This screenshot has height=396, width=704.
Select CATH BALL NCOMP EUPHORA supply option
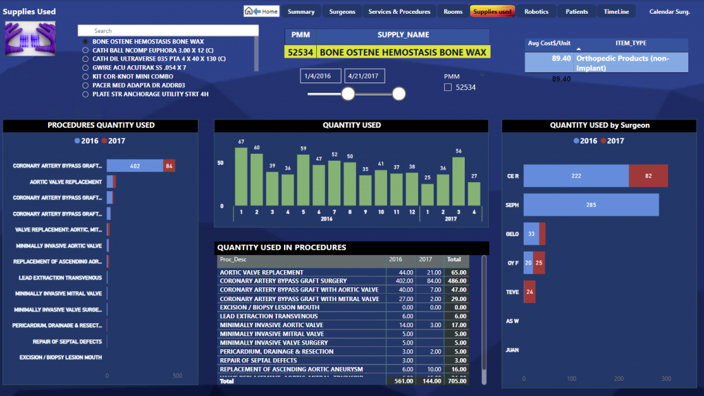(x=85, y=51)
